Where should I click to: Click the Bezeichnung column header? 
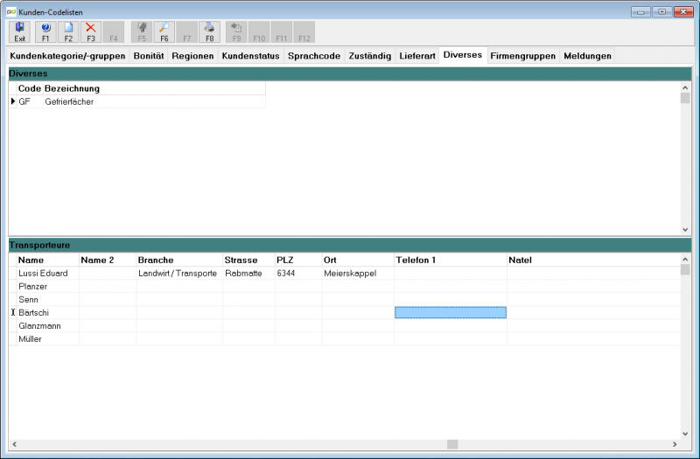[x=154, y=88]
